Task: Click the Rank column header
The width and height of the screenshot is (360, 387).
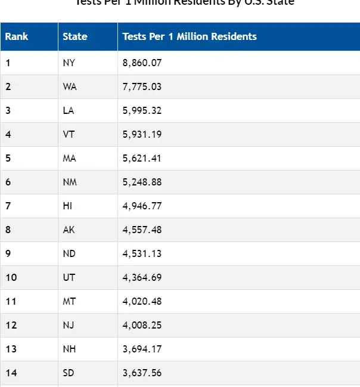Action: 17,36
